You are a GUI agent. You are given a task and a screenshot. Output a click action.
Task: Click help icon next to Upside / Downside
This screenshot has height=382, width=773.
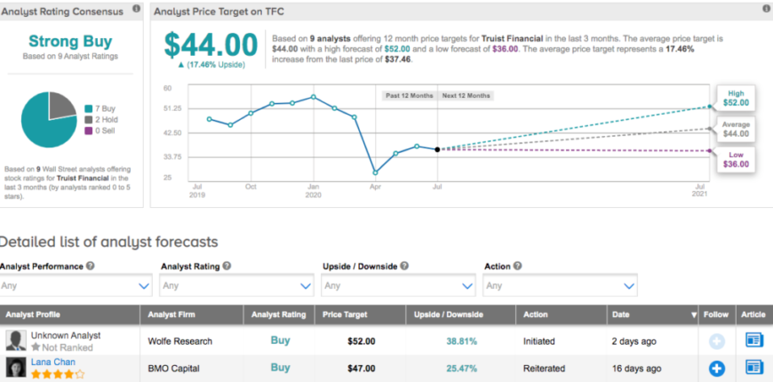tap(404, 266)
